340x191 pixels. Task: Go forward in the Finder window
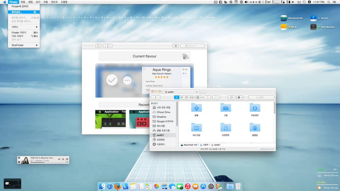click(158, 97)
